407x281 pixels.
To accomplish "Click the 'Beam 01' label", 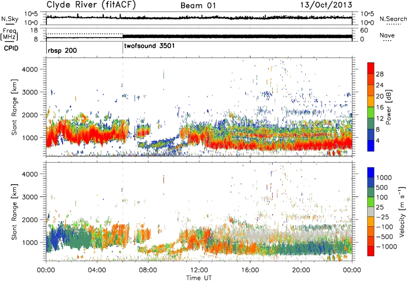I will coord(198,6).
